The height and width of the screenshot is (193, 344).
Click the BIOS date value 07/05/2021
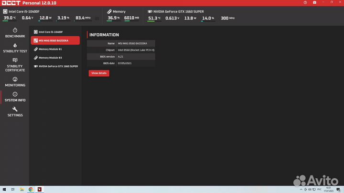click(125, 63)
